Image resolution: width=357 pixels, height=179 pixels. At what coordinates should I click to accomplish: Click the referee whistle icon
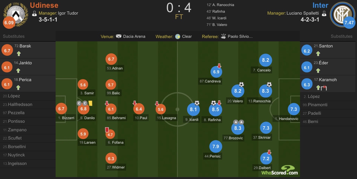coord(223,36)
